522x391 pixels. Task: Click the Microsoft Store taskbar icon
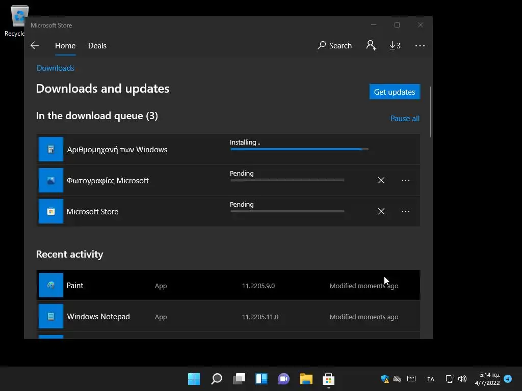329,379
